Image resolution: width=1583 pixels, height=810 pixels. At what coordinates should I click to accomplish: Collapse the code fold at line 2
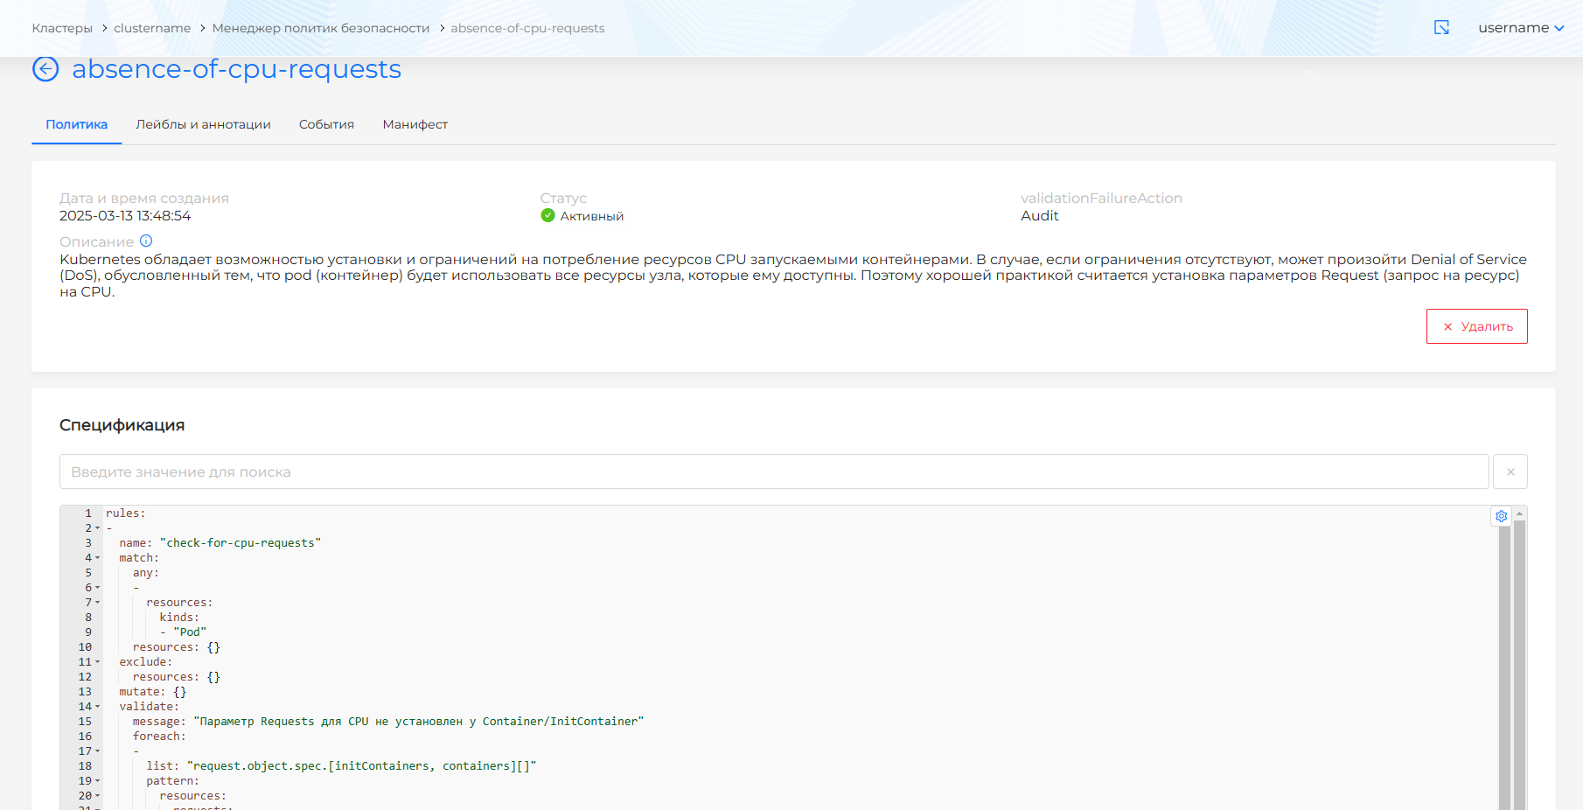coord(97,528)
